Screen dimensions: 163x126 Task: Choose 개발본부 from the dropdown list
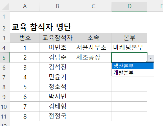[x=133, y=73]
